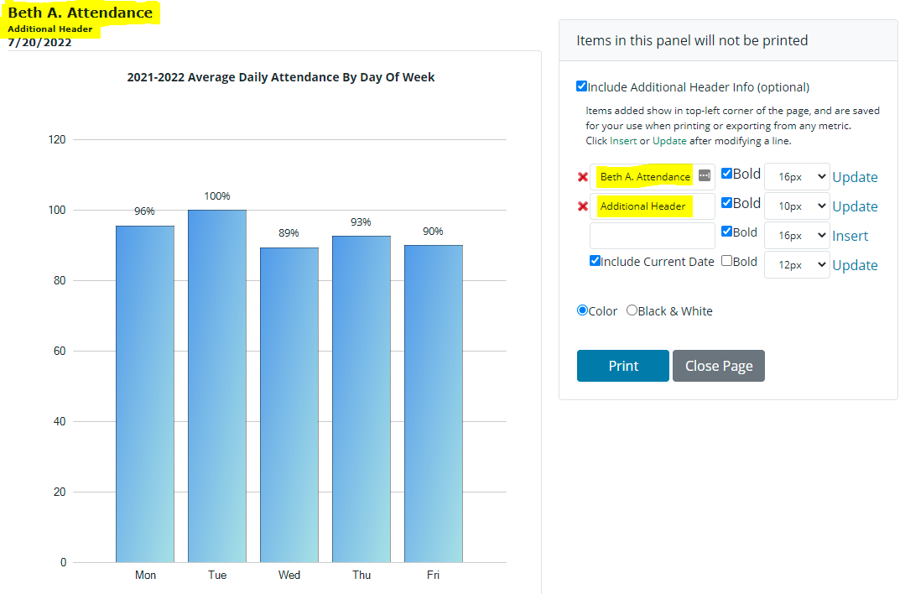
Task: Select the Color radio button
Action: point(583,310)
